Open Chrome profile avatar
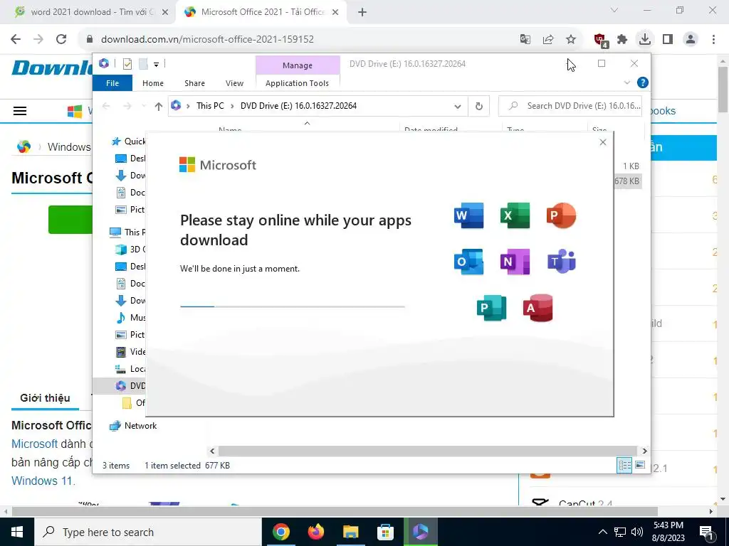Screen dimensions: 729x546 coord(691,39)
